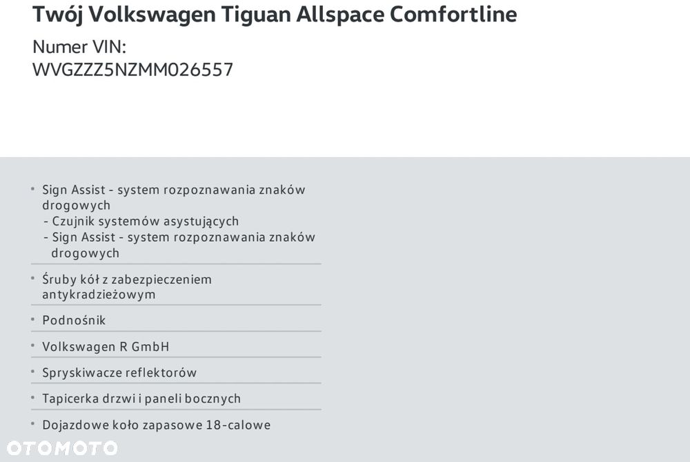Click the Volkswagen Tiguan Allspace Comfortline heading
The width and height of the screenshot is (690, 462).
tap(275, 14)
